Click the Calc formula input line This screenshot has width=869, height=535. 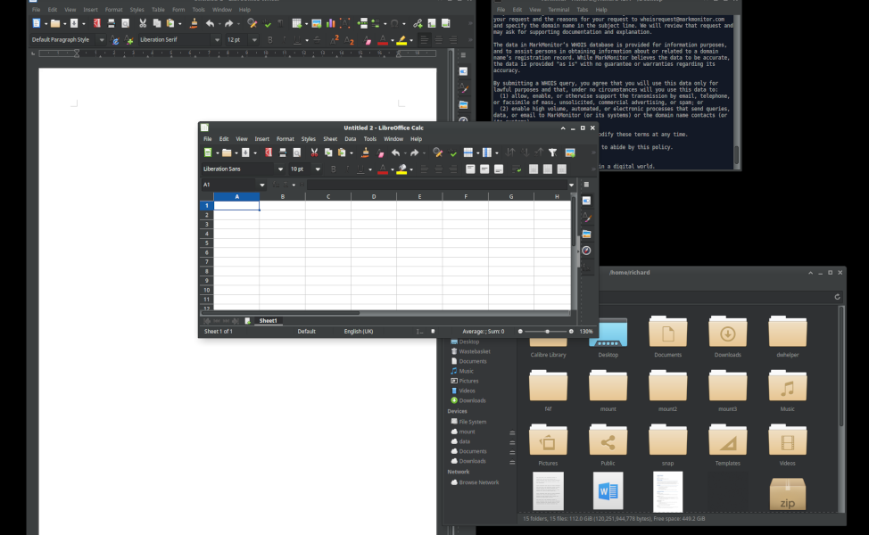coord(436,185)
